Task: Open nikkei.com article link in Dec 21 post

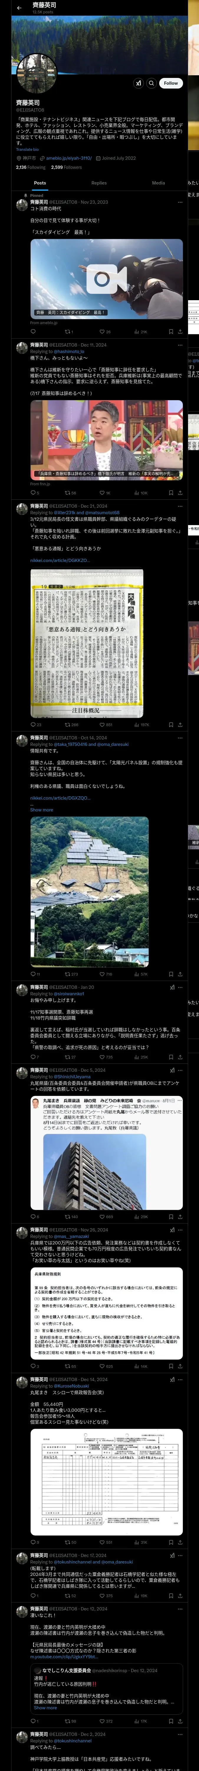Action: 60,560
